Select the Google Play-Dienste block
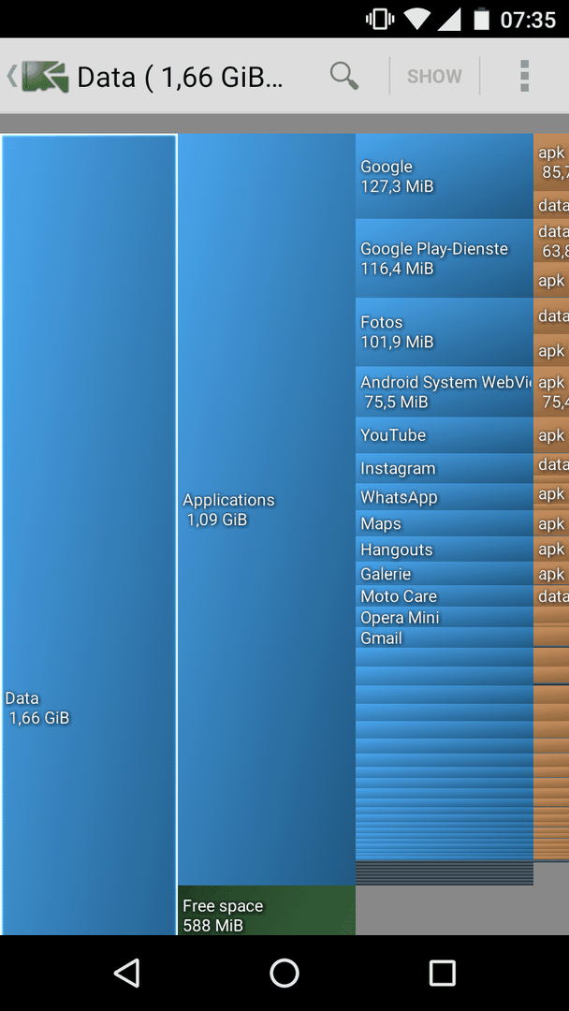The width and height of the screenshot is (569, 1011). coord(444,258)
